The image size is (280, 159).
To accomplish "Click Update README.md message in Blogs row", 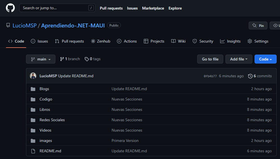I will coord(129,89).
